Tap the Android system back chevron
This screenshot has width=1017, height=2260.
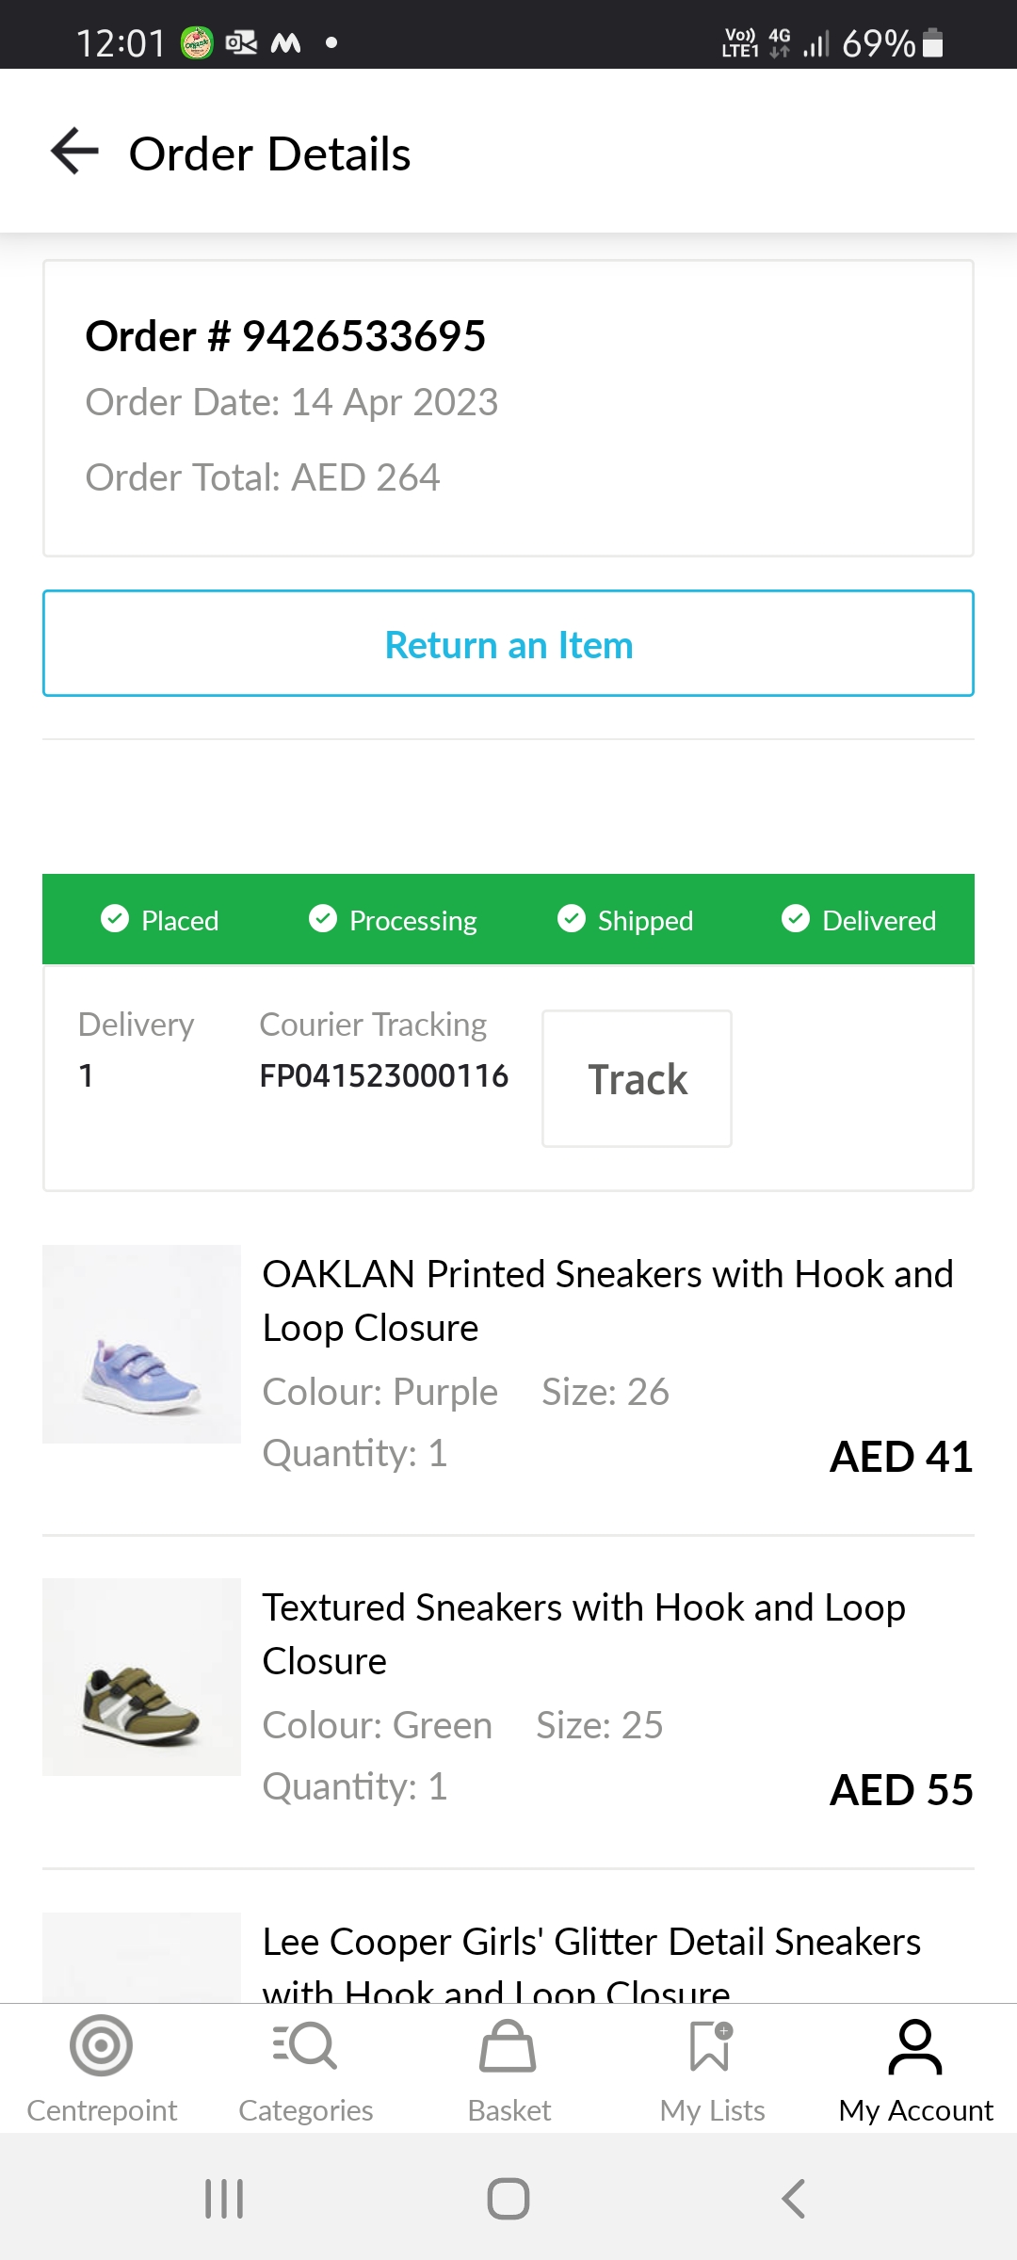(794, 2199)
